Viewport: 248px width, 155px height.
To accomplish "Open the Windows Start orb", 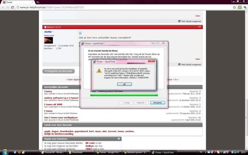I will tap(5, 152).
